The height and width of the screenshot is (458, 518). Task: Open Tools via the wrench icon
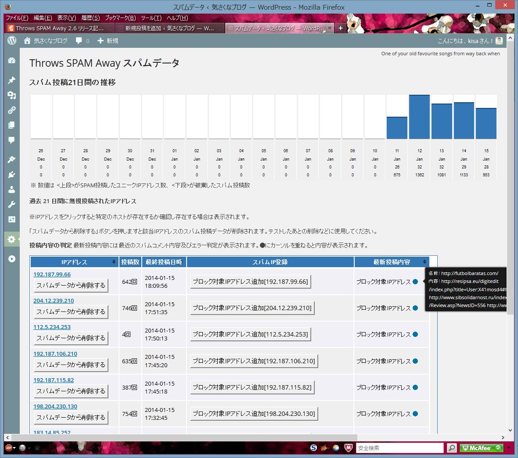[x=12, y=204]
